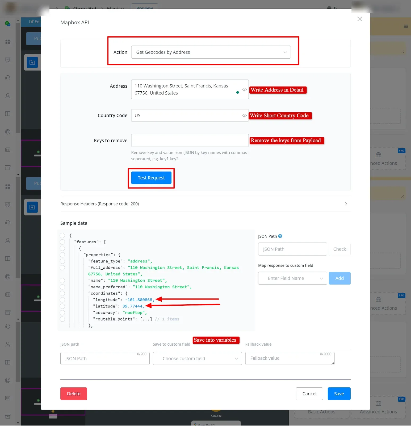Click the "Mapbox API" dialog title

point(75,22)
